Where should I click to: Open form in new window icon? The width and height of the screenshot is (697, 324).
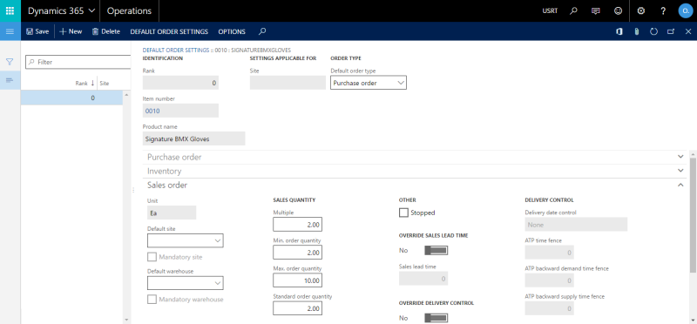coord(671,31)
